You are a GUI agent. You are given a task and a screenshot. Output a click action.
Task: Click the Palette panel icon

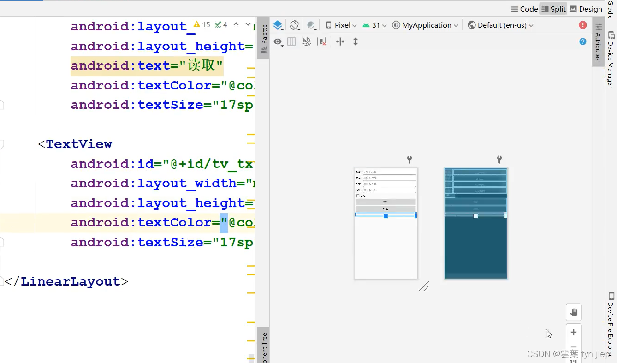264,50
